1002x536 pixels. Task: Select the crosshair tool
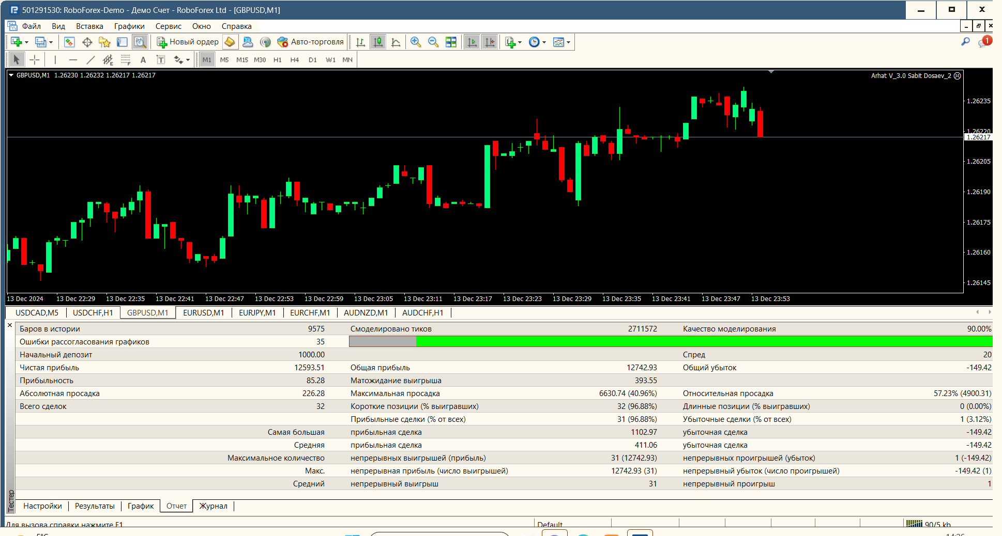(x=34, y=60)
